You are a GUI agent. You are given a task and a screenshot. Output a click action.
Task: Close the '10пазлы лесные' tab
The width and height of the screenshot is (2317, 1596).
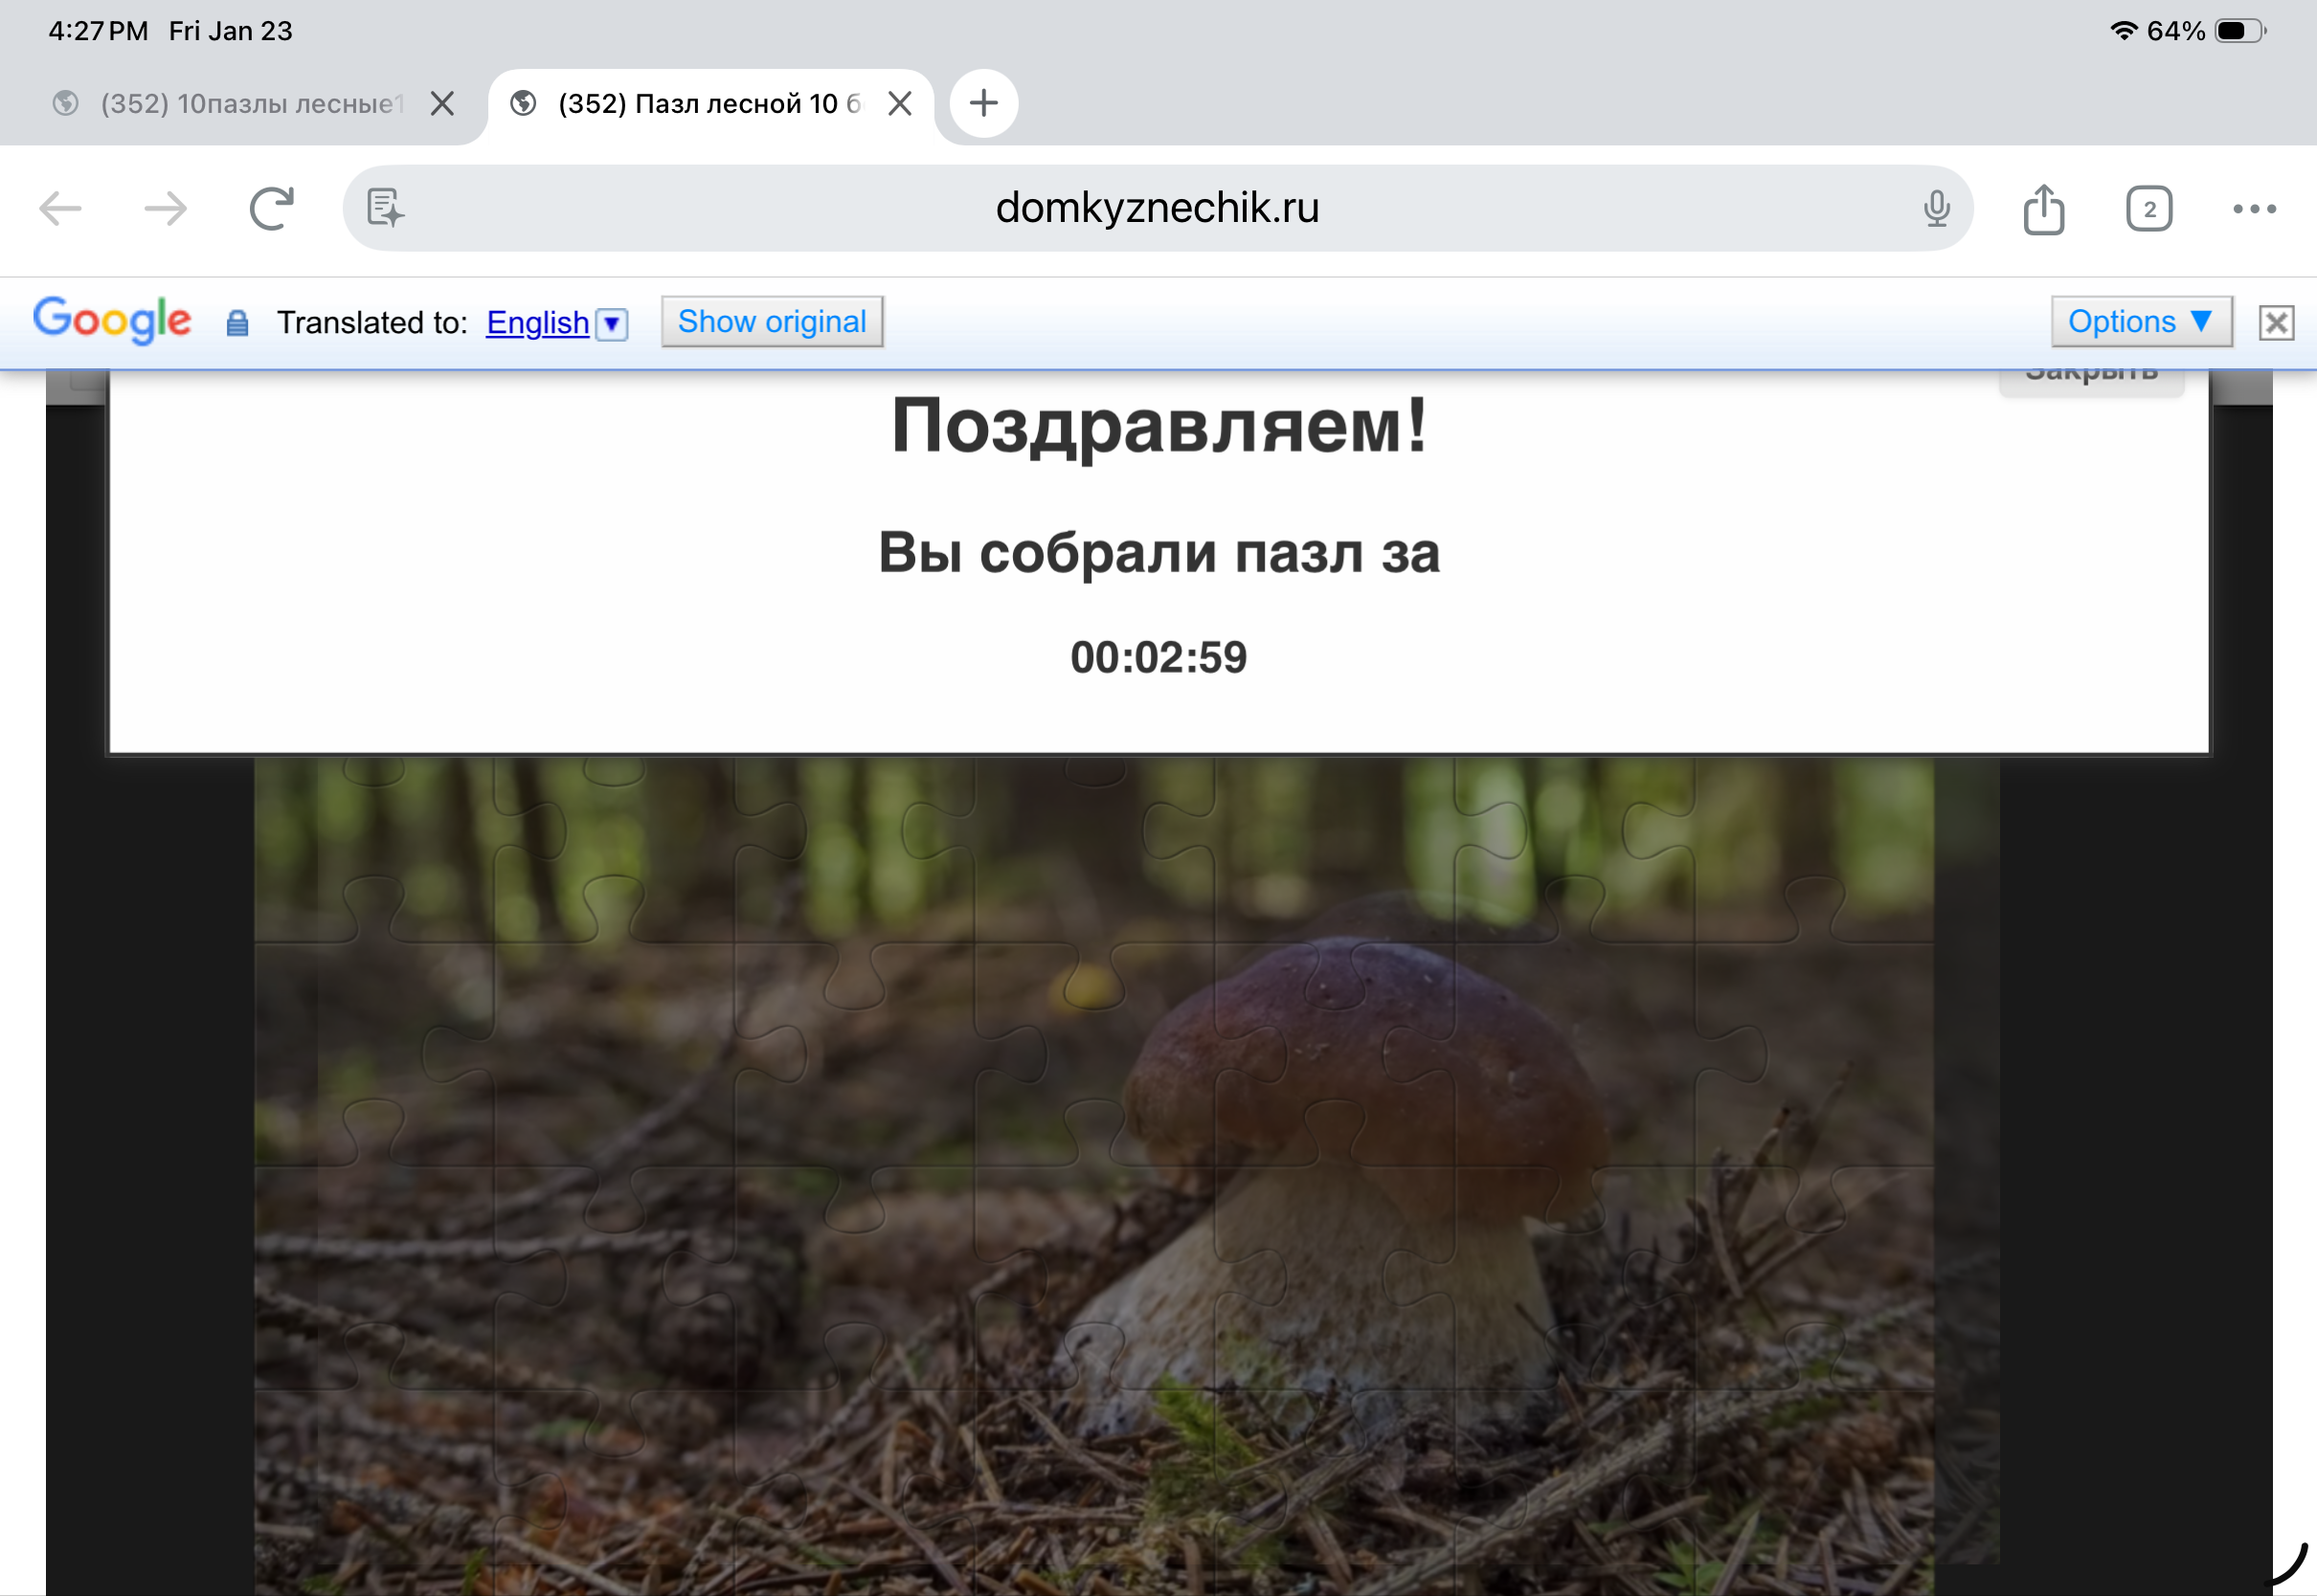click(x=442, y=103)
